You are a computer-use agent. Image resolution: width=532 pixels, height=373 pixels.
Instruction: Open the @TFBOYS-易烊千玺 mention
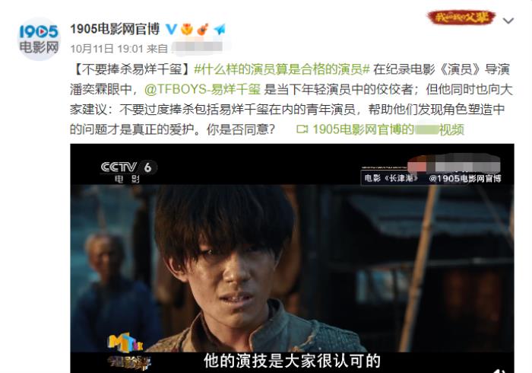tap(203, 89)
